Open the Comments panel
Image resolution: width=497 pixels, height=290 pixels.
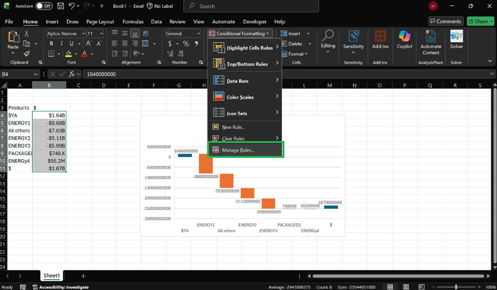[x=446, y=21]
